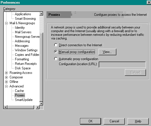
Task: Click the category list scroll down arrow
Action: (x=41, y=103)
